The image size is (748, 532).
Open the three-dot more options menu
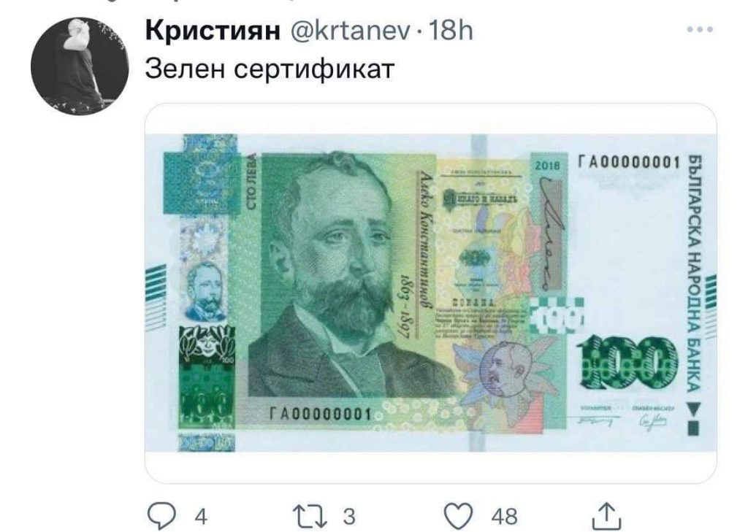(700, 29)
